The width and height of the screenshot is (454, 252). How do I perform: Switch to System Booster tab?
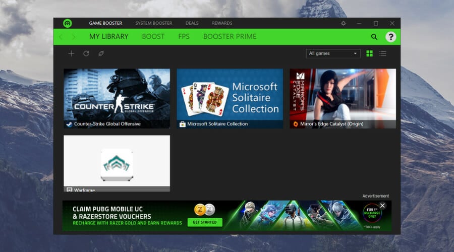tap(153, 23)
